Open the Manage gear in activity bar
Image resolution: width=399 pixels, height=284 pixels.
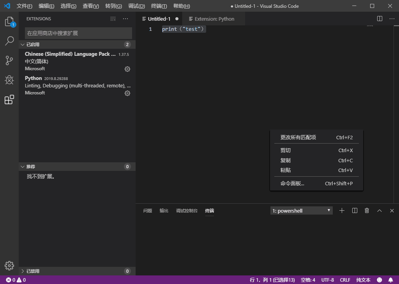coord(9,266)
